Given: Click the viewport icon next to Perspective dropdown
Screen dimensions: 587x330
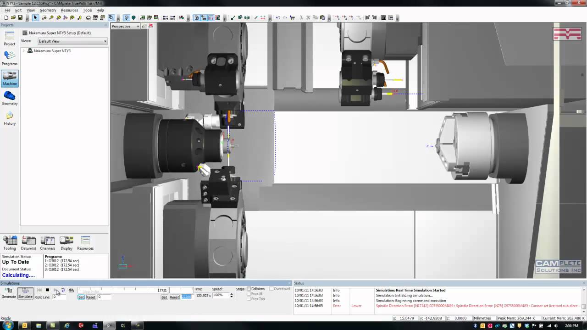Looking at the screenshot, I should click(144, 26).
